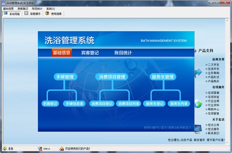
Task: Click the scrollbar down arrow on the right
Action: [227, 143]
